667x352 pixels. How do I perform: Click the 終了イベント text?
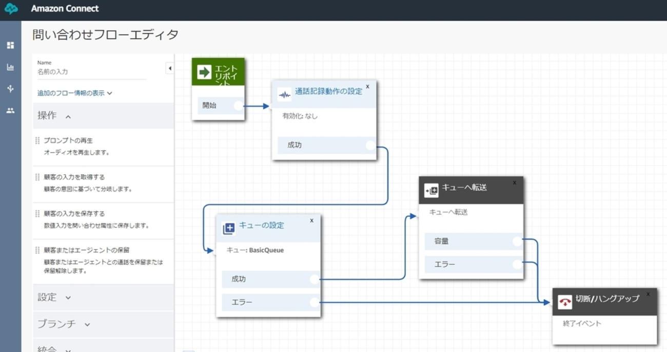point(582,324)
